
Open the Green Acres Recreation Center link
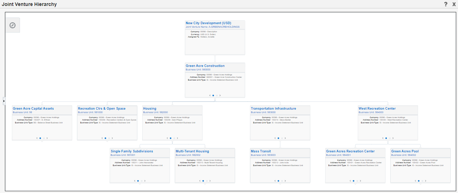tap(350, 151)
